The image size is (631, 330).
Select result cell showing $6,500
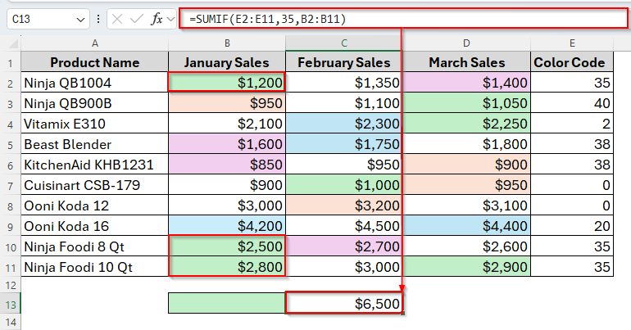click(344, 304)
